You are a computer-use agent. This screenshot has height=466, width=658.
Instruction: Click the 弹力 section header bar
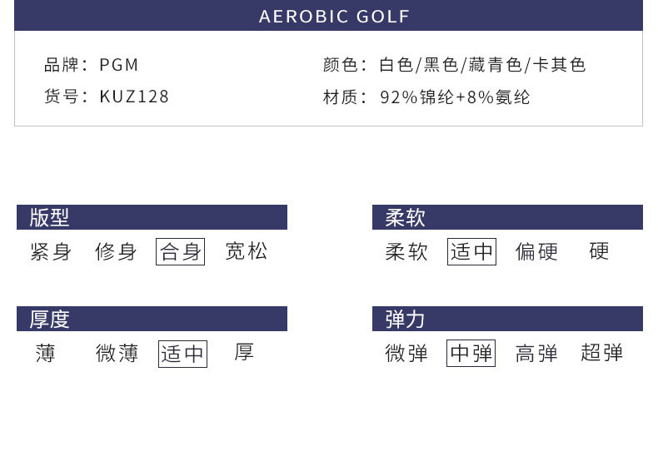tap(507, 319)
